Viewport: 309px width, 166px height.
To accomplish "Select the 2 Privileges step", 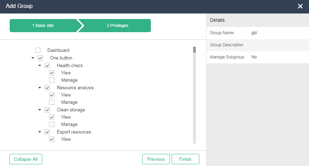I will tap(117, 26).
